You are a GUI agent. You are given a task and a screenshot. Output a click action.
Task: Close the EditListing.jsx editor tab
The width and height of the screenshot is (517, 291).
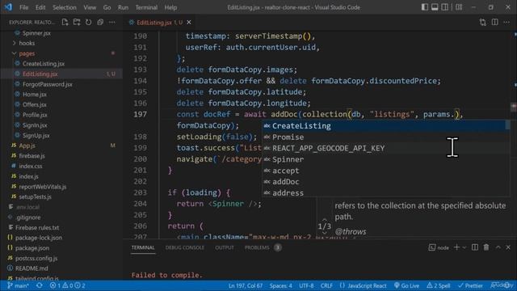coord(189,23)
